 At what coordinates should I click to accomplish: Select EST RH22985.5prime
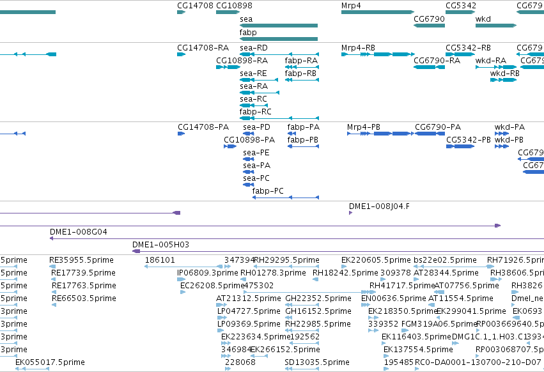click(302, 330)
